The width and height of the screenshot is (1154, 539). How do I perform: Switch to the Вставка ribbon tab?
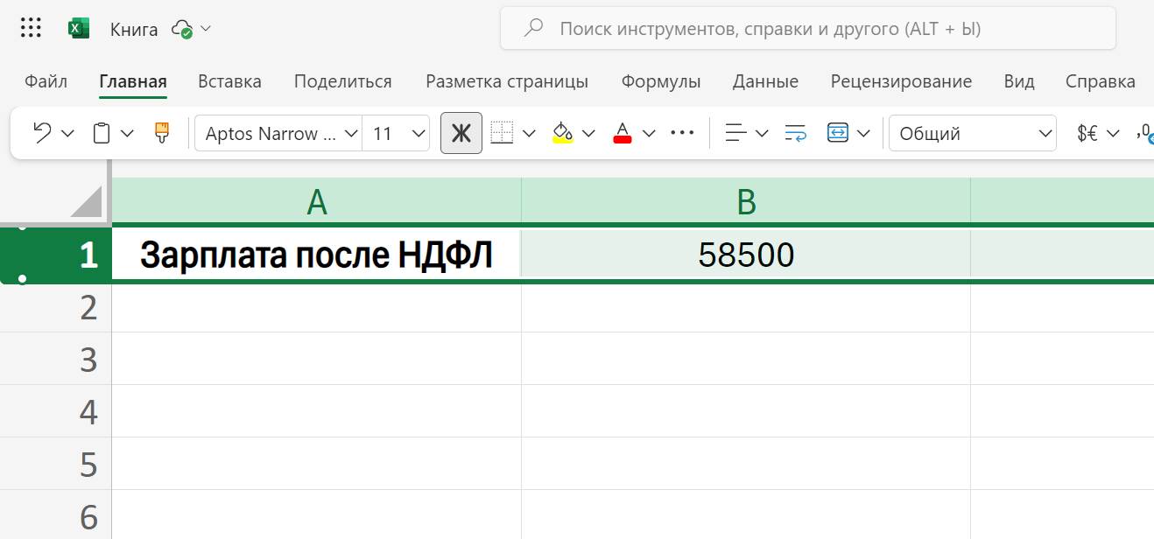229,80
